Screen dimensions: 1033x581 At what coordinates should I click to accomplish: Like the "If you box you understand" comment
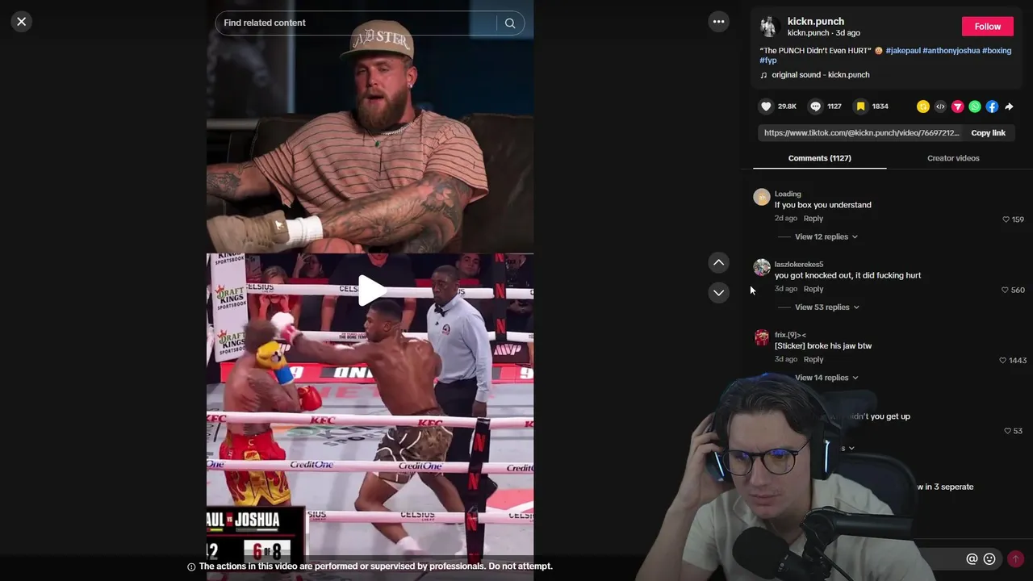1006,219
